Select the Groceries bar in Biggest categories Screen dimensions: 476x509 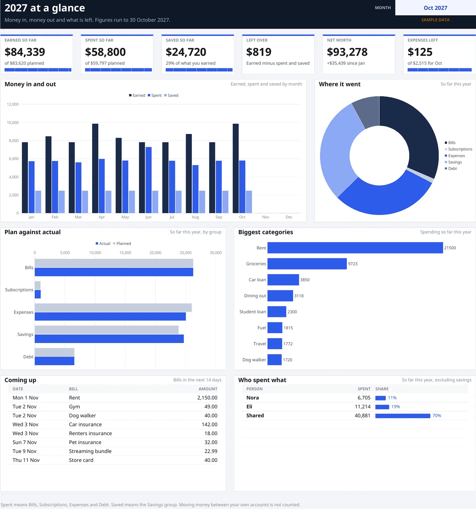click(307, 264)
